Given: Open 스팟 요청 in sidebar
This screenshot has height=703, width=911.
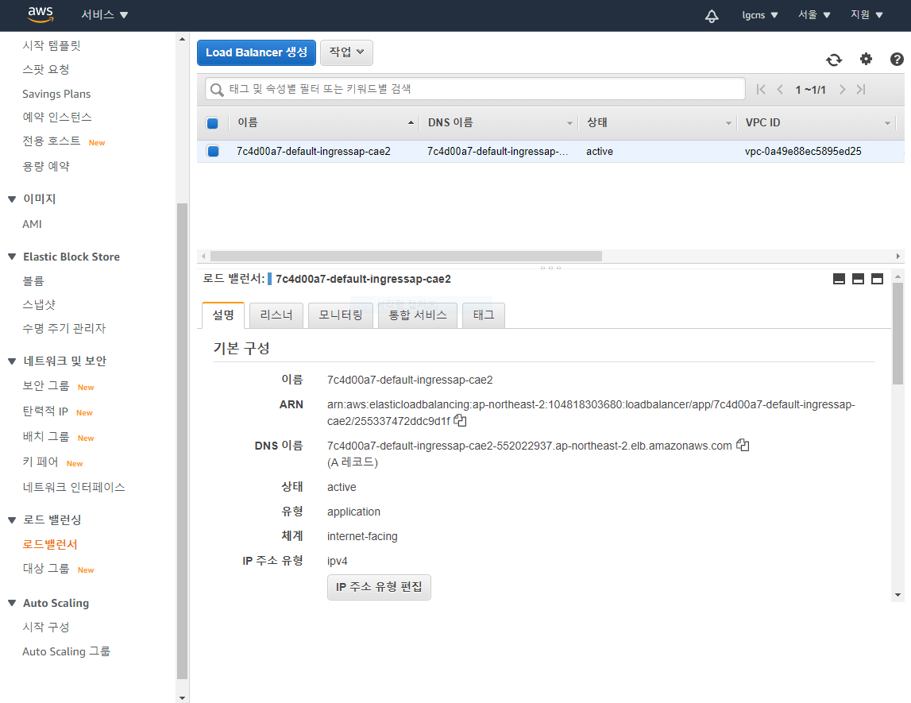Looking at the screenshot, I should (46, 69).
